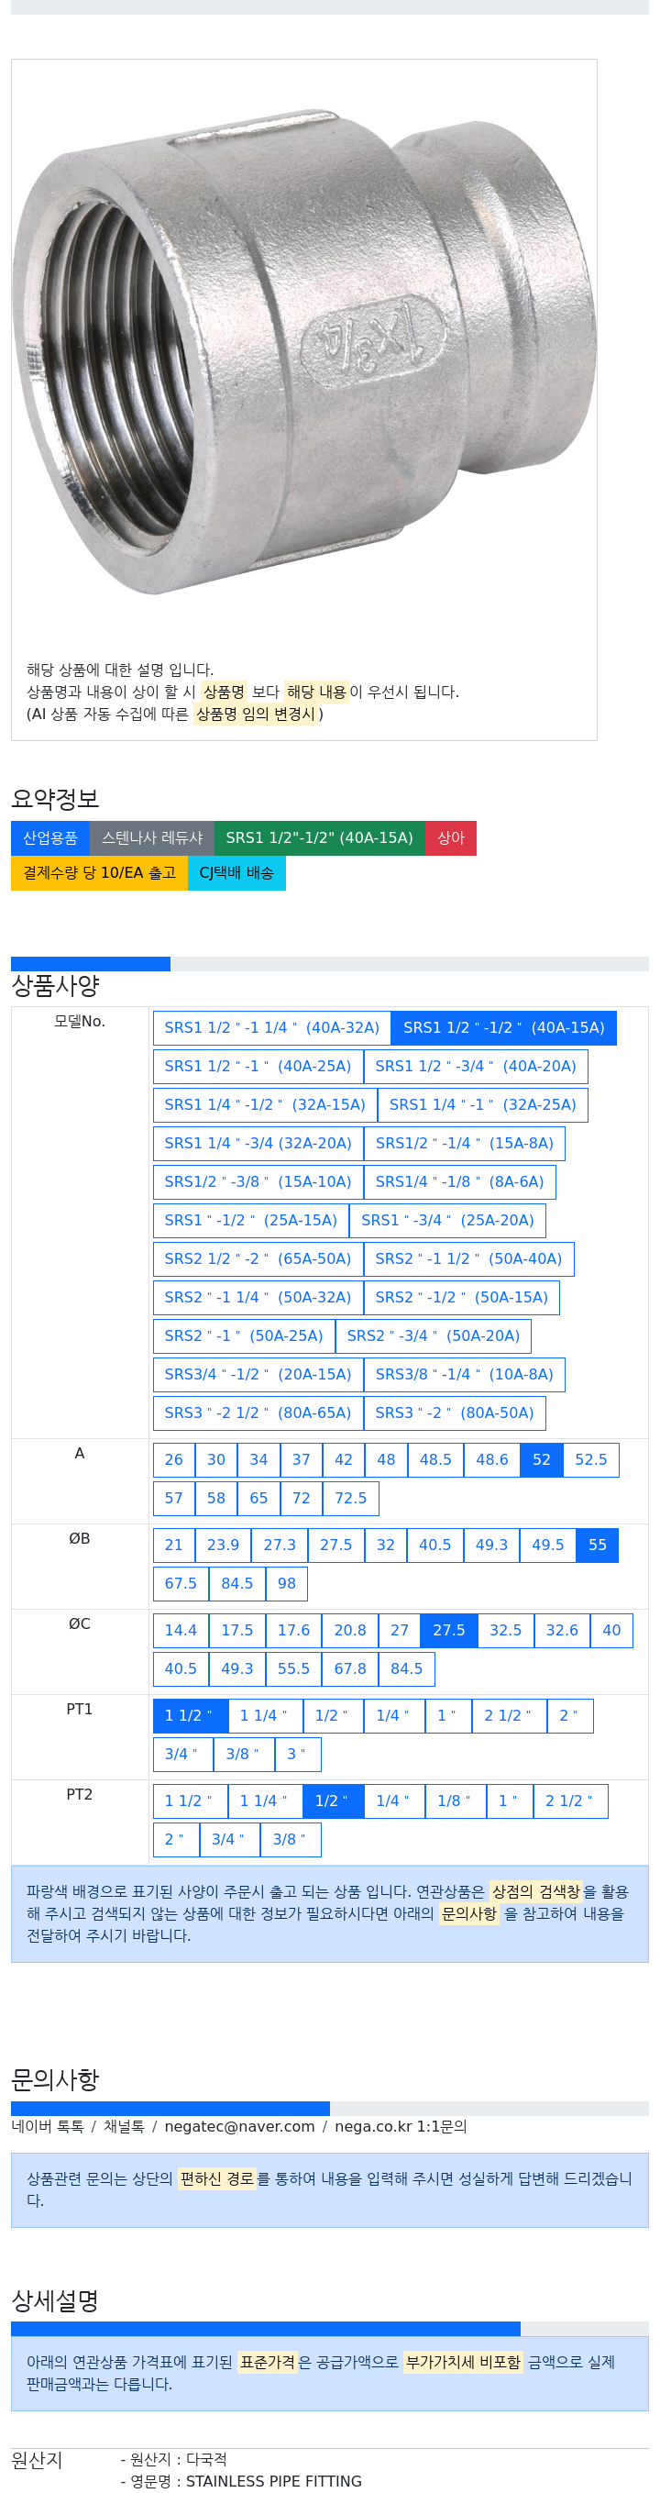
Task: Select A dimension value 72.5
Action: [x=350, y=1498]
